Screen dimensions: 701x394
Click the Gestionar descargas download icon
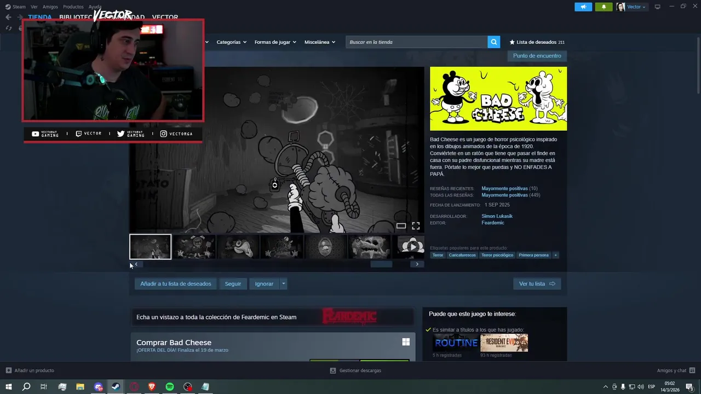click(332, 370)
